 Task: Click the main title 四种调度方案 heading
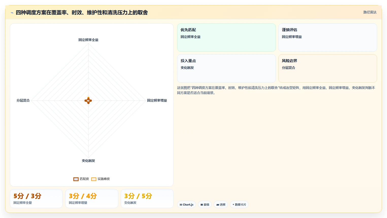(x=82, y=12)
